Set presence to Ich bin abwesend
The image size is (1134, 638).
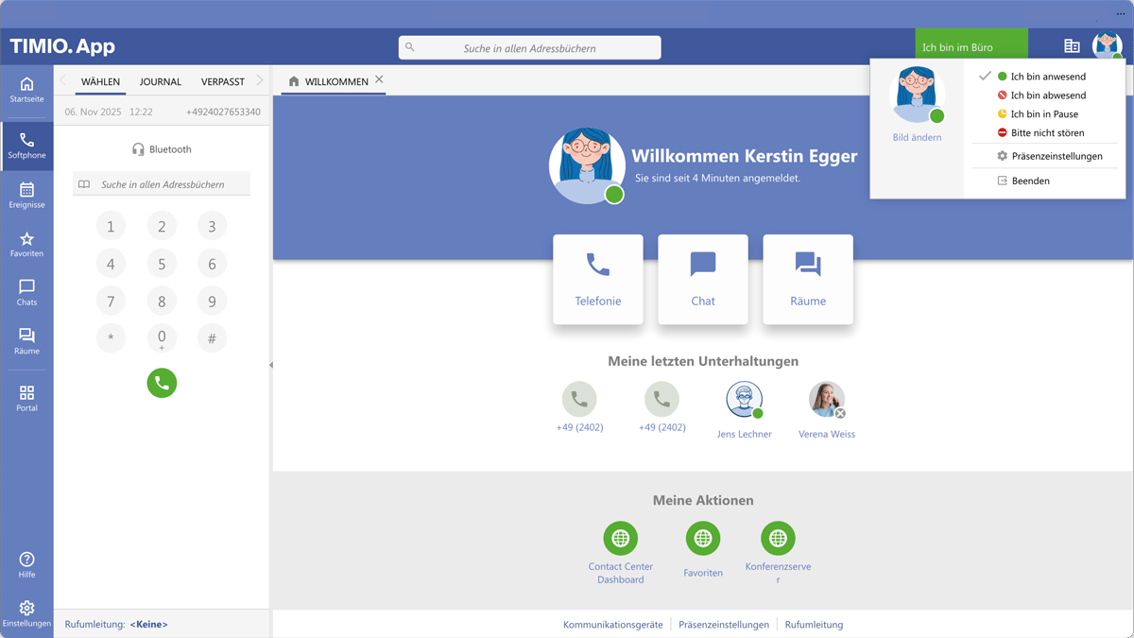pyautogui.click(x=1047, y=95)
